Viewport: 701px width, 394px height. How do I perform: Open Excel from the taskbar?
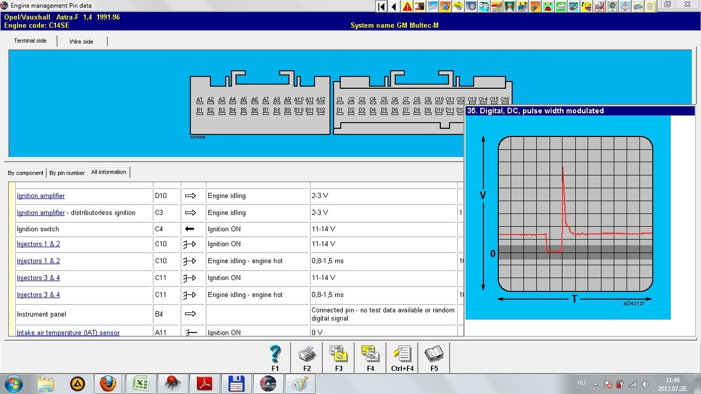pyautogui.click(x=141, y=384)
